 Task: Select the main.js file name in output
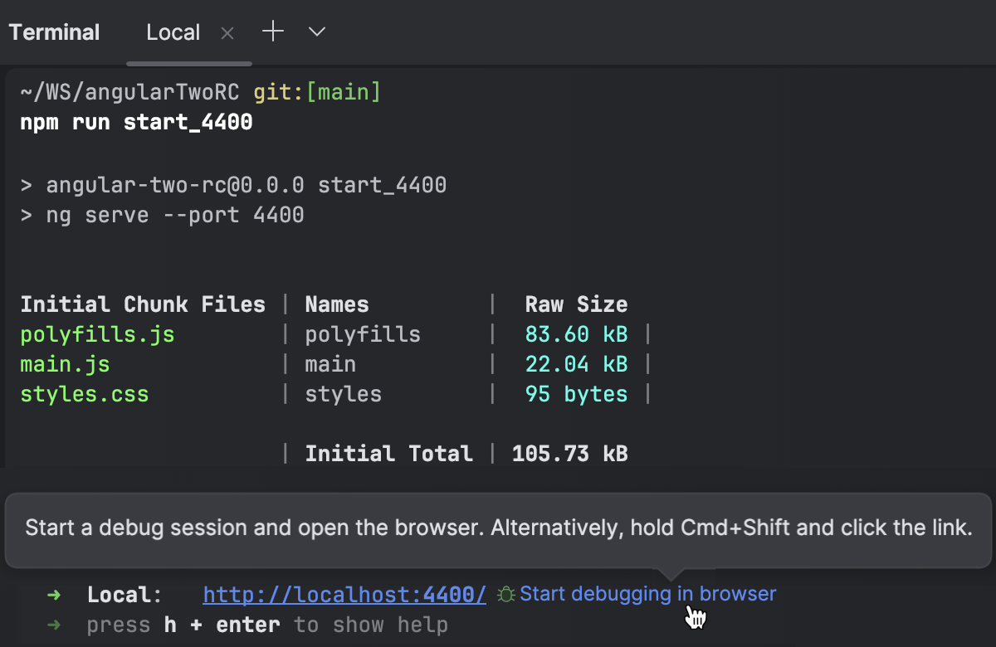coord(65,364)
